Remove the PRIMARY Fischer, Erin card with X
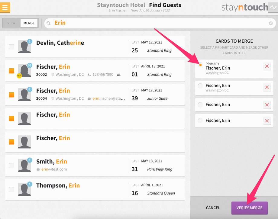The width and height of the screenshot is (278, 219). point(267,66)
